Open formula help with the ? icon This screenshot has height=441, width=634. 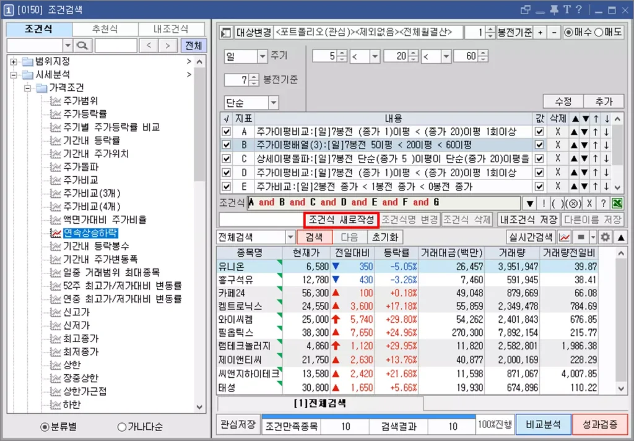point(603,203)
